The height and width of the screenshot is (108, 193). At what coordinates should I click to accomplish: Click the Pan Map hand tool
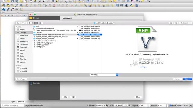coord(31,1)
